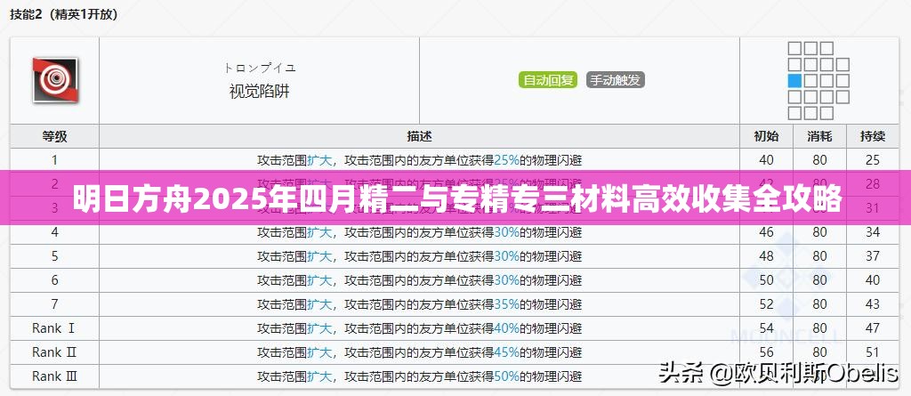Click the skill name 视觉陷阱
911x396 pixels.
coord(259,92)
